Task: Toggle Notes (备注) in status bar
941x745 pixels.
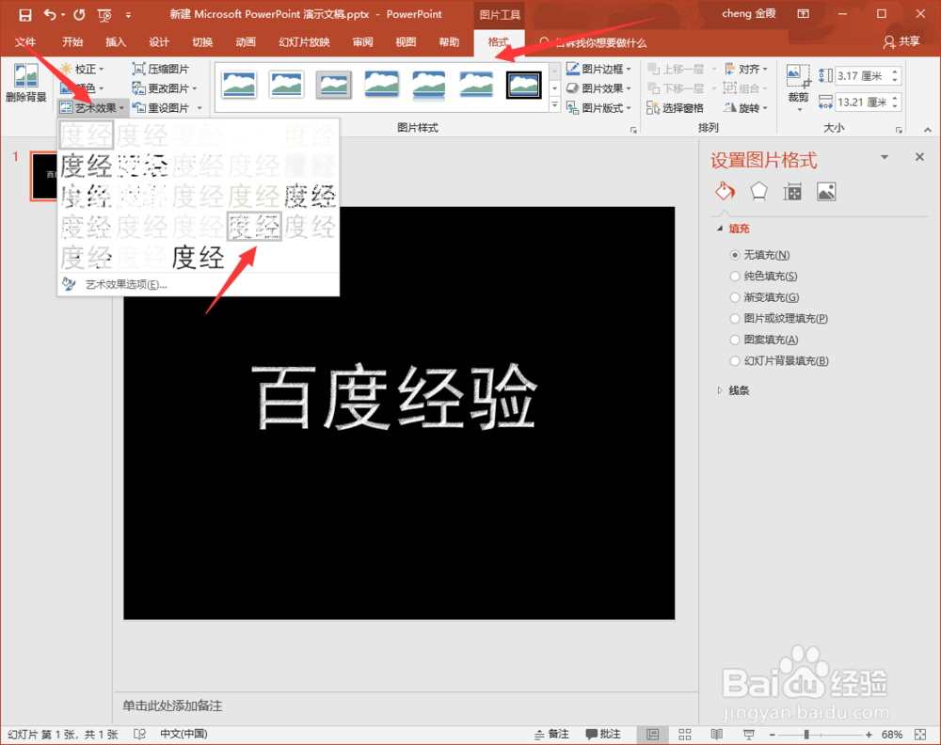Action: click(x=551, y=735)
